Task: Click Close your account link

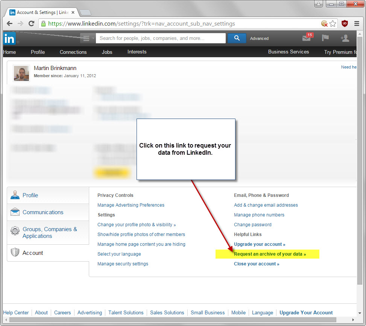Action: point(257,264)
